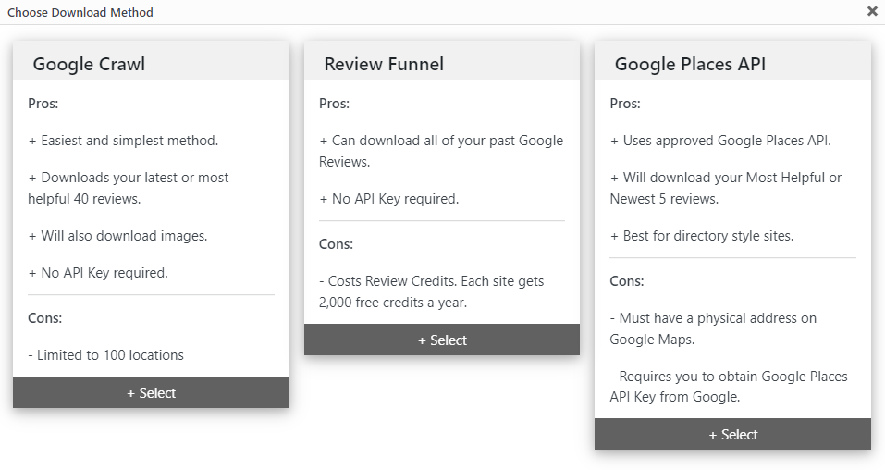Click the 'Costs Review Credits' con text
The height and width of the screenshot is (470, 885).
click(431, 291)
